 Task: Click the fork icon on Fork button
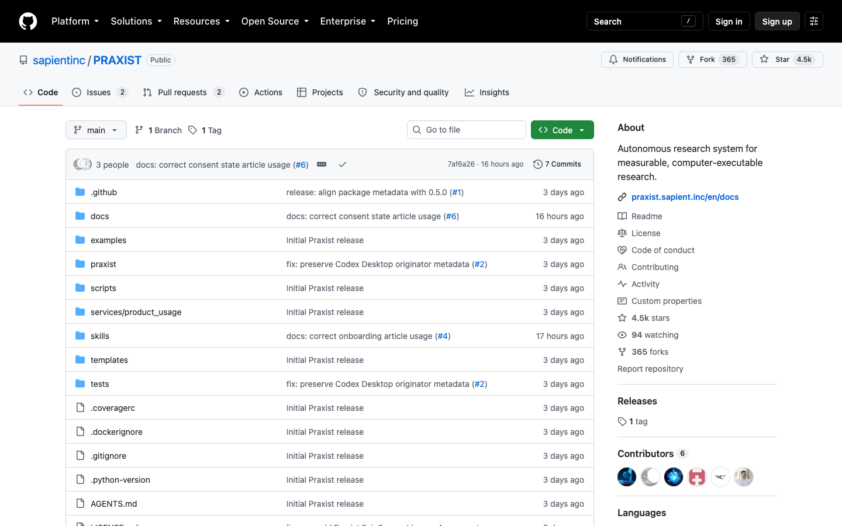tap(691, 60)
